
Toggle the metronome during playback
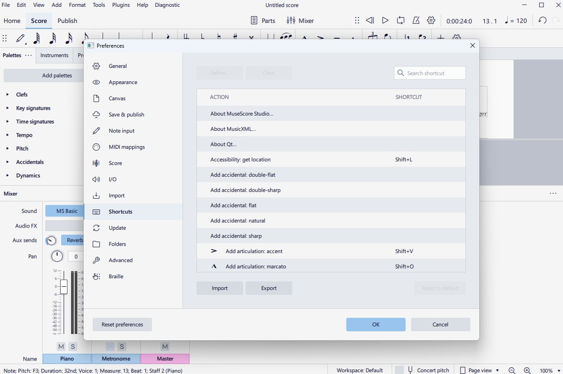[x=416, y=20]
